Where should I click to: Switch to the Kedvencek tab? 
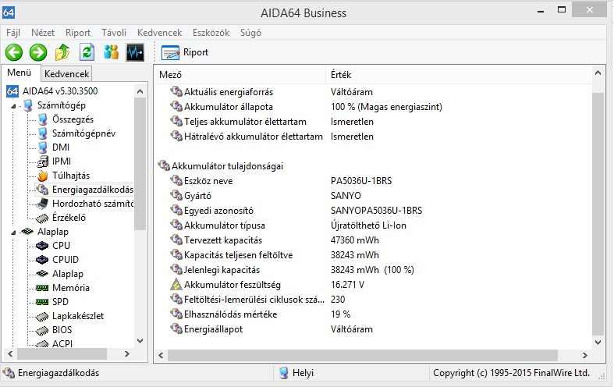(66, 74)
